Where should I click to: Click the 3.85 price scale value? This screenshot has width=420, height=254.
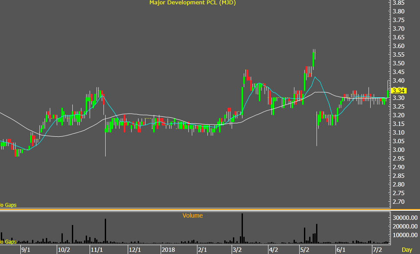coord(398,3)
